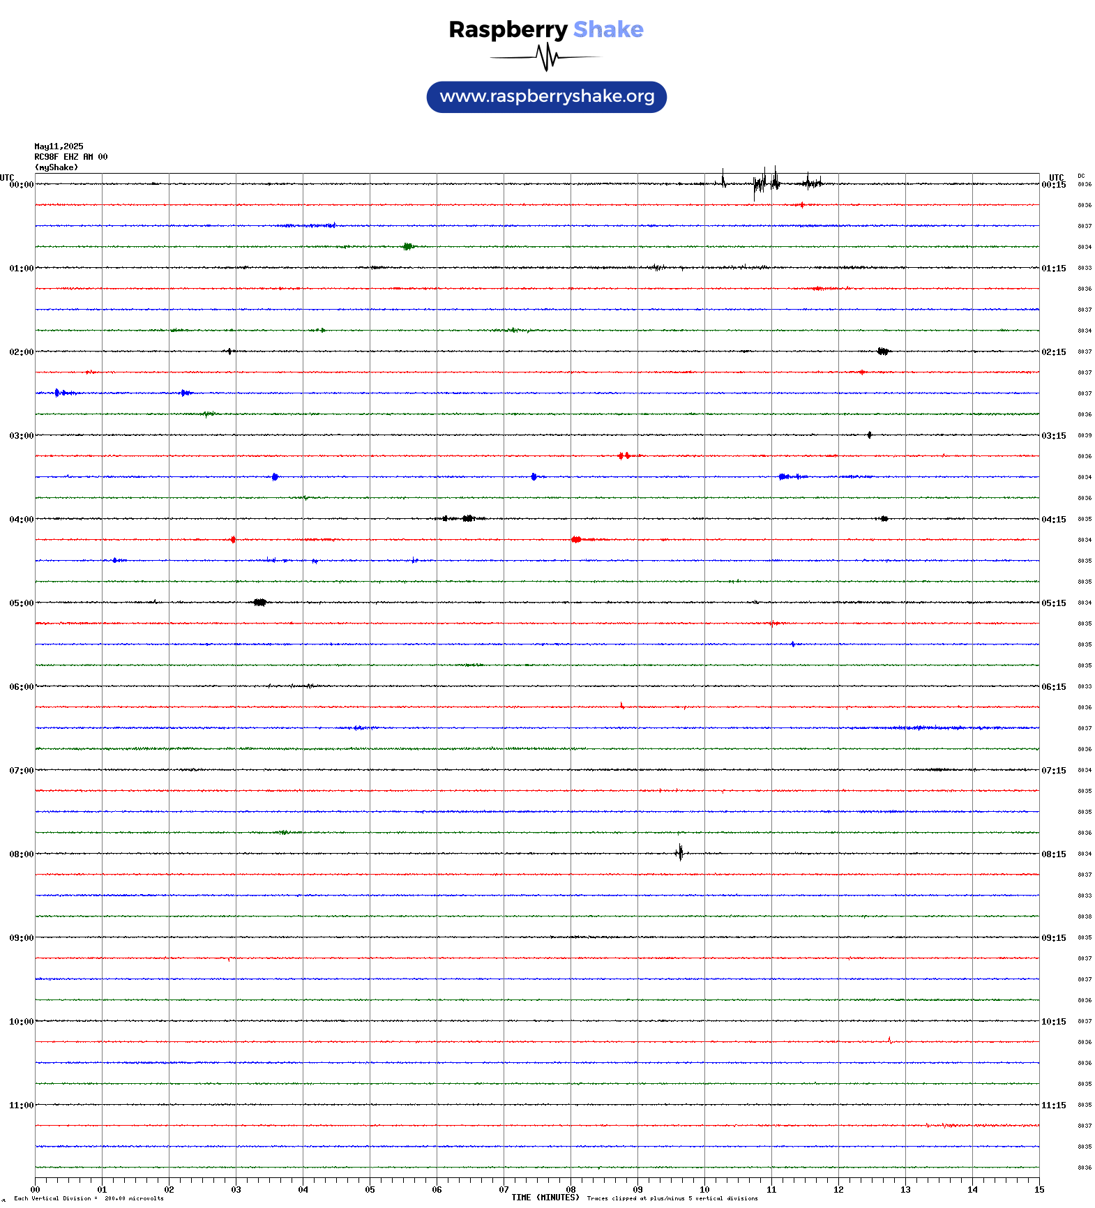Click the 03:00 hour label on left axis

(21, 436)
